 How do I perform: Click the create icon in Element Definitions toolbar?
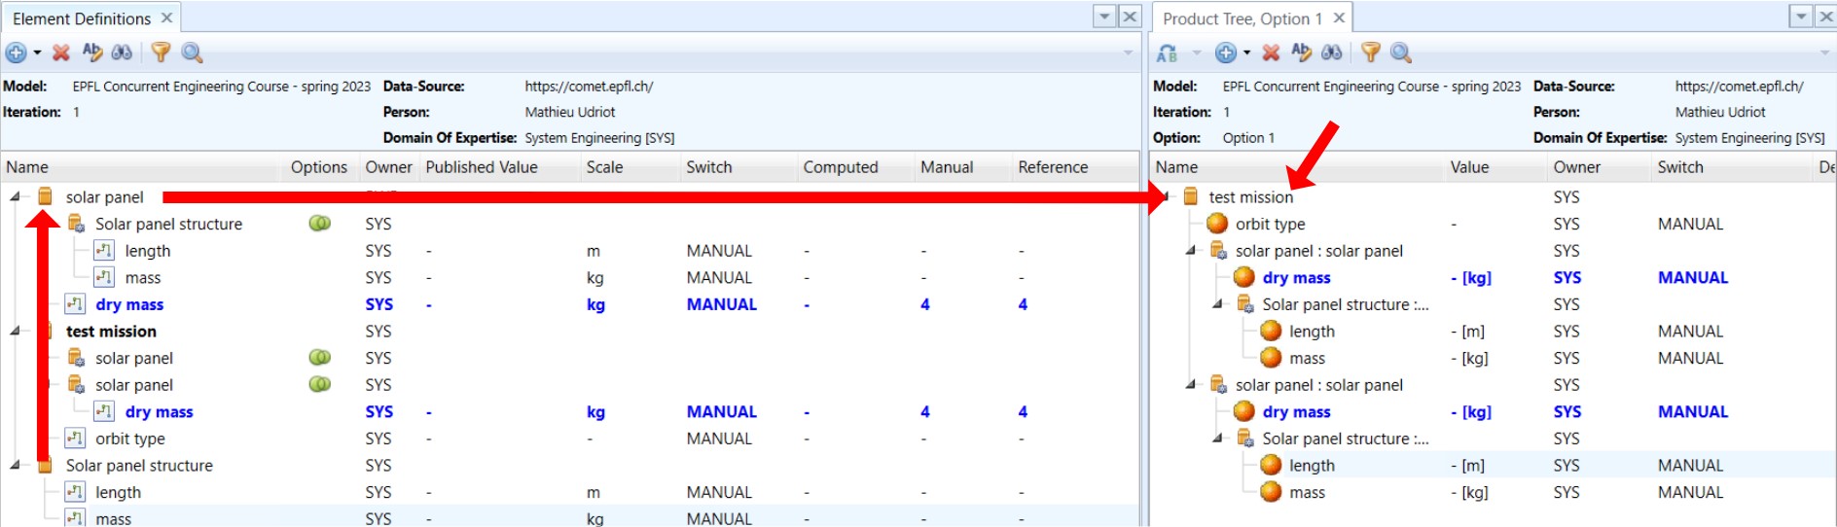(x=16, y=53)
